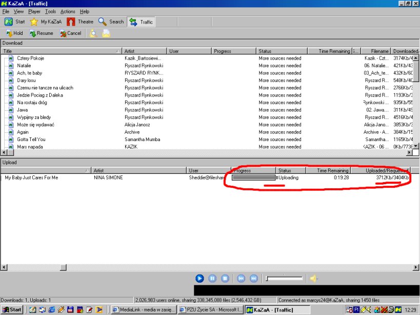Click the taskbar clock showing 12:29
Image resolution: width=420 pixels, height=315 pixels.
click(410, 310)
